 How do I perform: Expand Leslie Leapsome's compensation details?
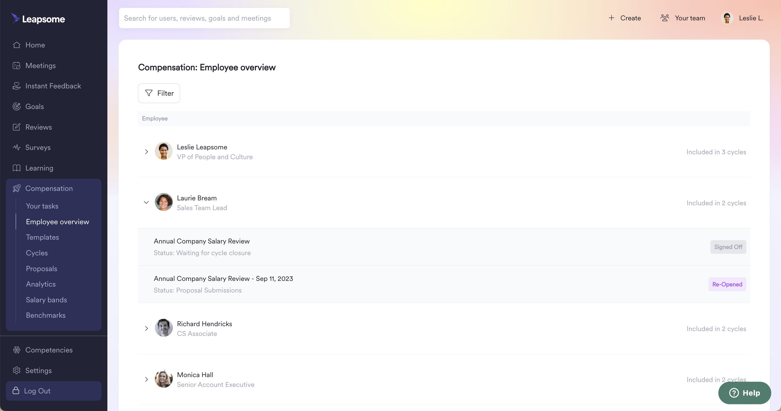(146, 152)
